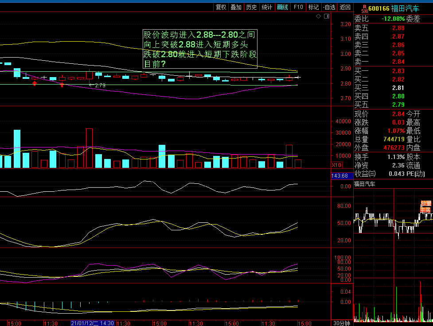
Task: Expand the 标记 marker options
Action: tap(313, 7)
